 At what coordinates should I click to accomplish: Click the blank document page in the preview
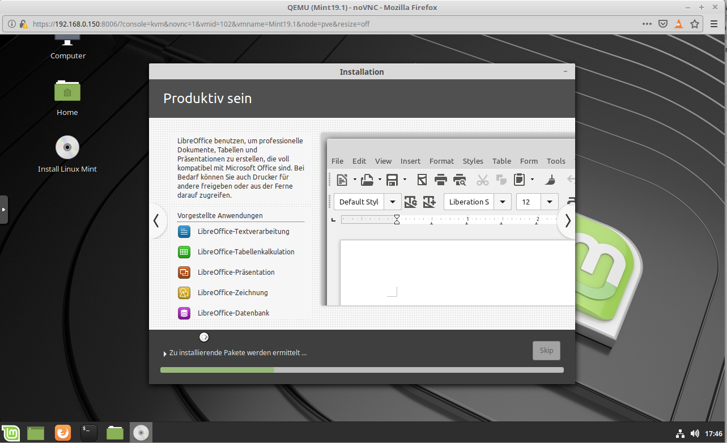(x=457, y=272)
